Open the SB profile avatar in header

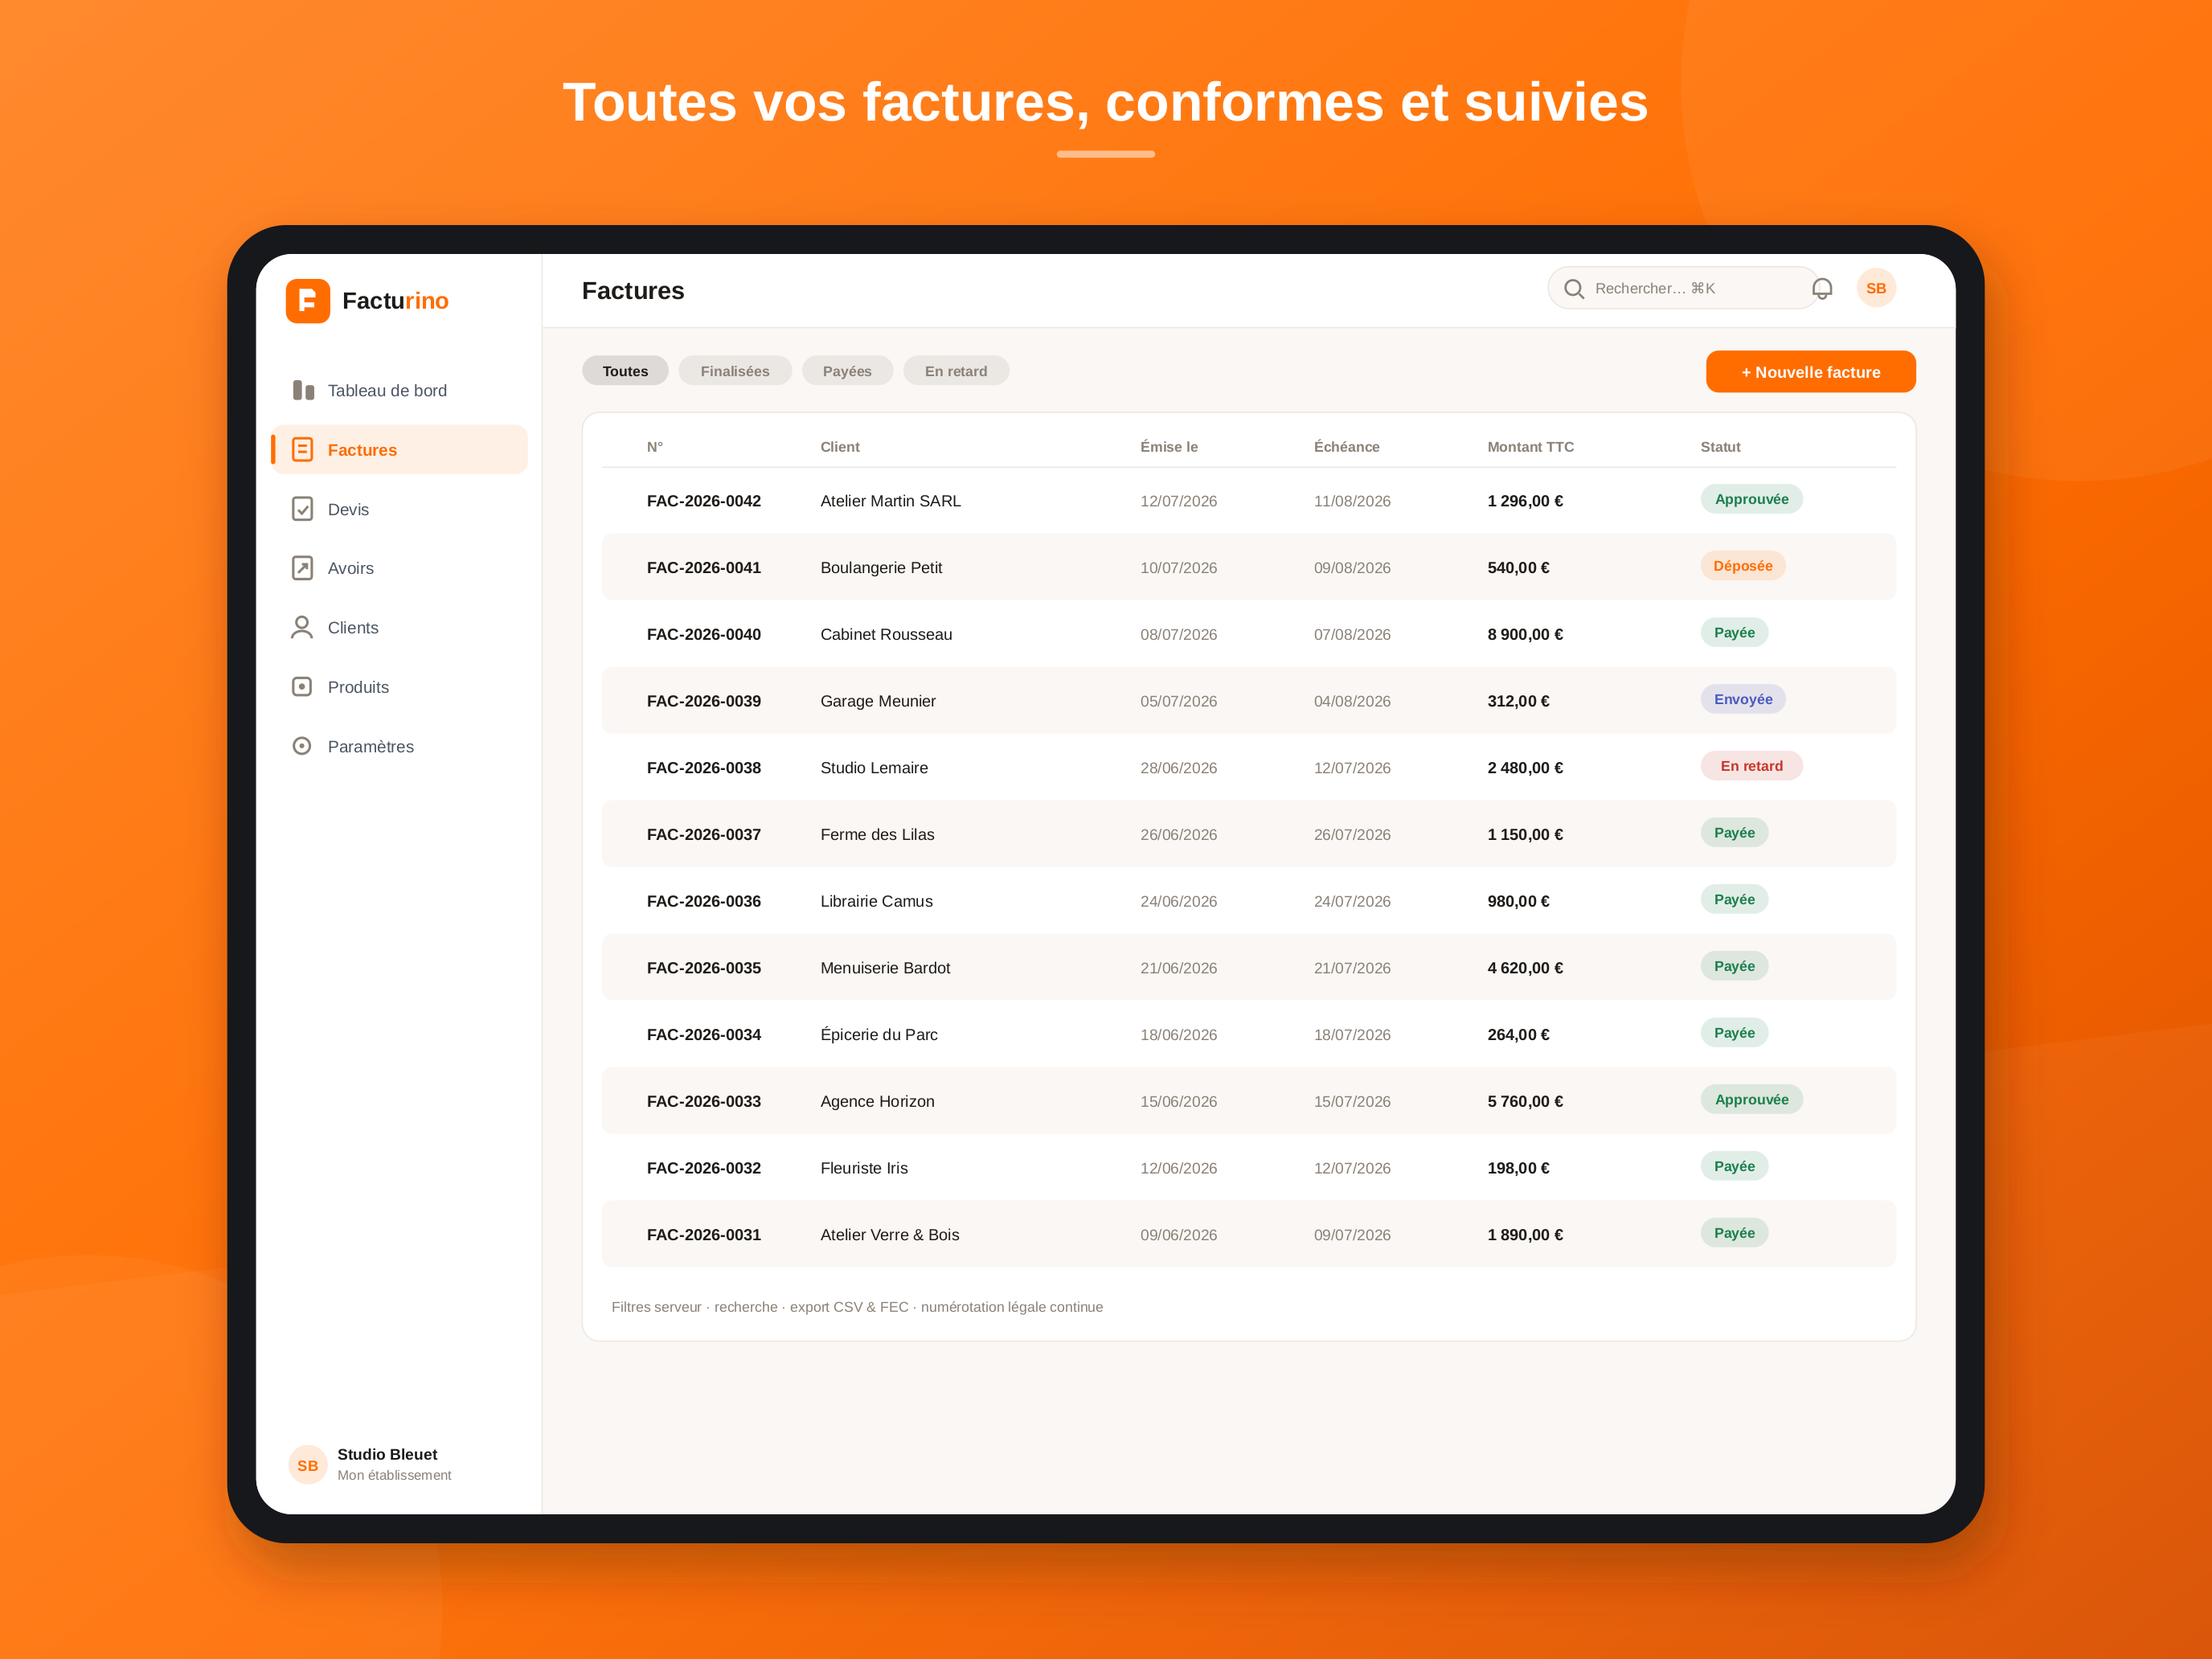coord(1876,288)
